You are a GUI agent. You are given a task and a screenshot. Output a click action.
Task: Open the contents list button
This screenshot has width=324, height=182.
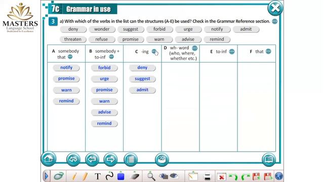[x=131, y=159]
